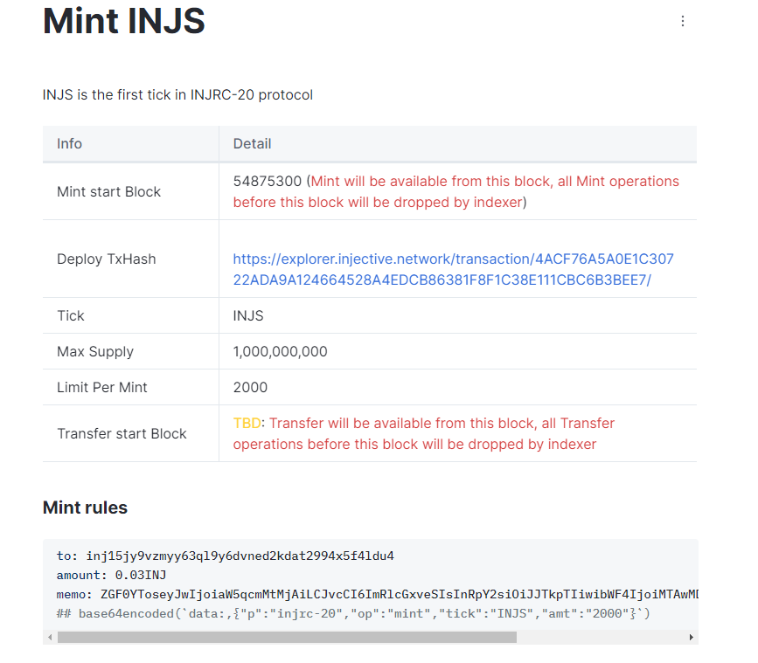Open the Deploy TxHash explorer transaction link

click(x=453, y=269)
